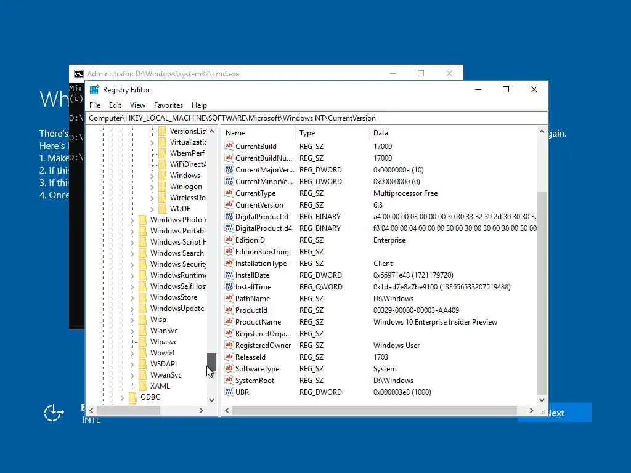This screenshot has width=631, height=473.
Task: Click the ReleaseId string value icon
Action: (x=229, y=357)
